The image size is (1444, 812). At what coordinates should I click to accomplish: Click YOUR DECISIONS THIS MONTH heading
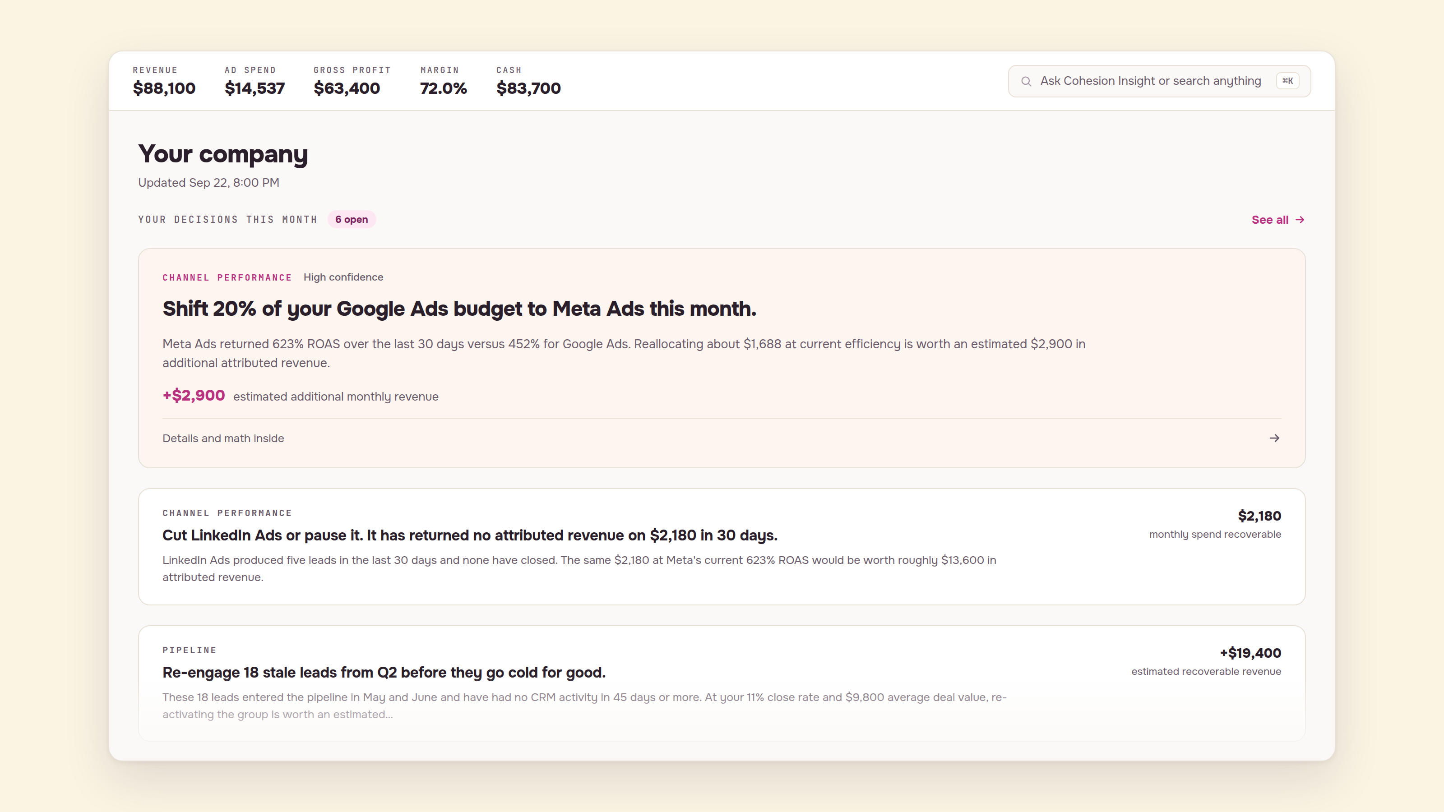click(227, 220)
